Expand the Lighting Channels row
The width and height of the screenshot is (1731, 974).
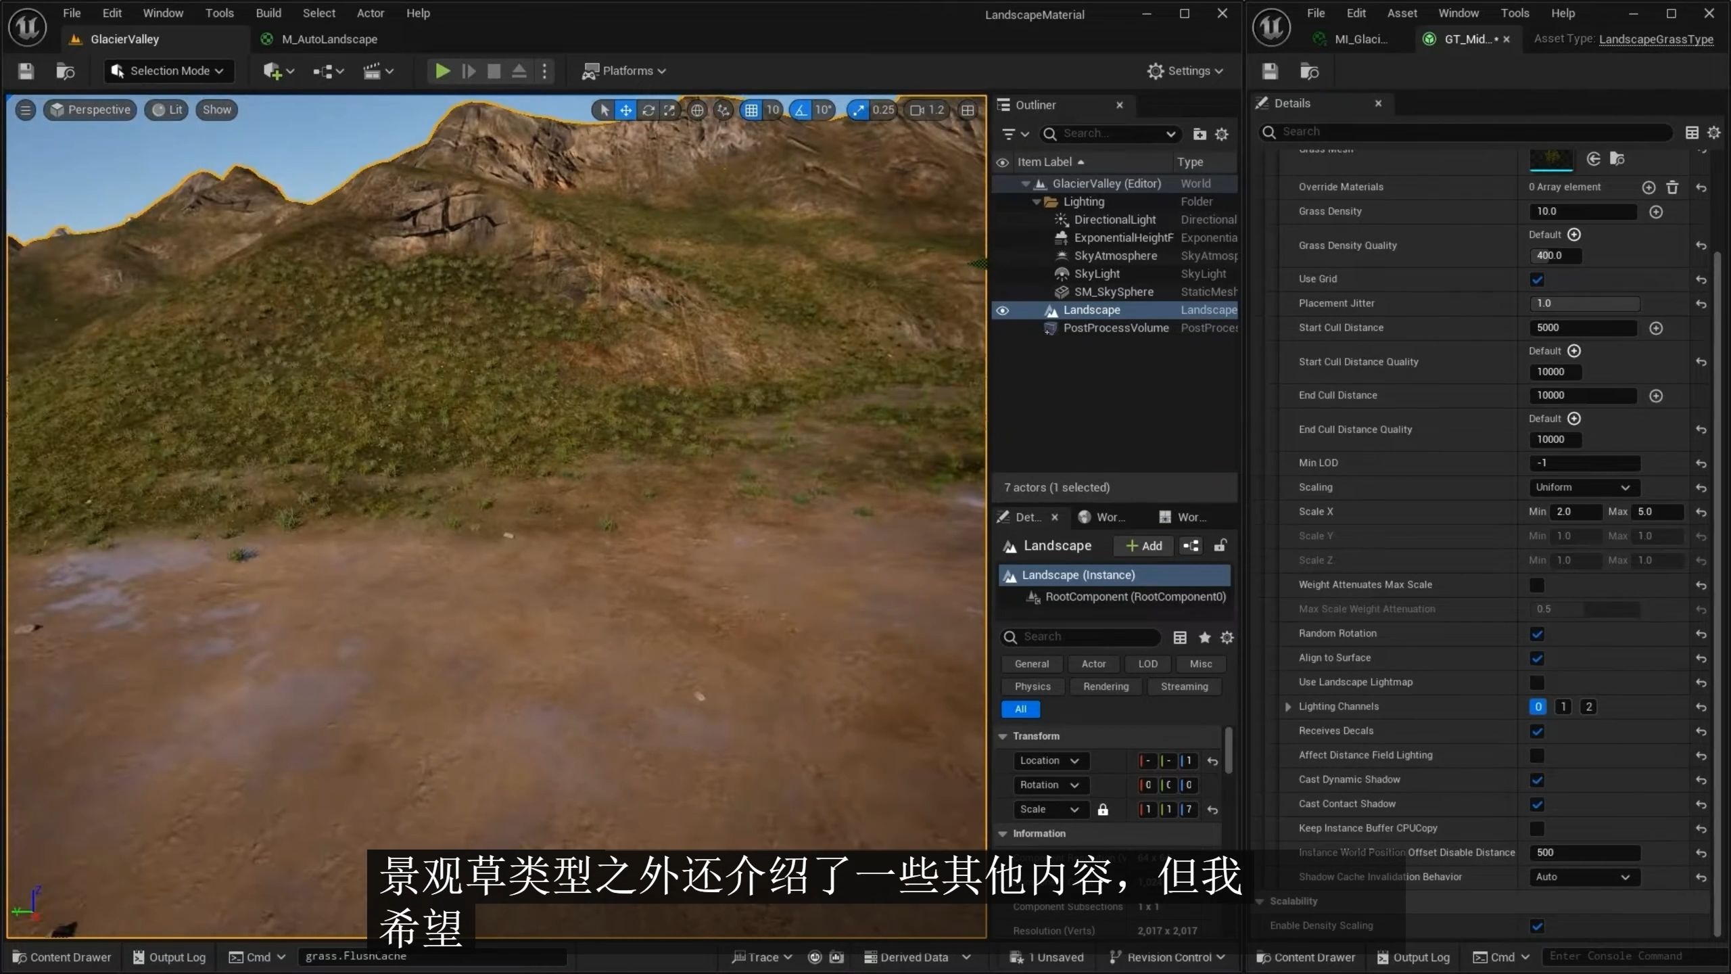pyautogui.click(x=1288, y=707)
